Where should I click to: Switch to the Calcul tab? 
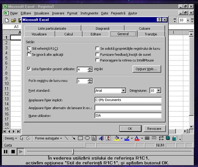(x=68, y=34)
